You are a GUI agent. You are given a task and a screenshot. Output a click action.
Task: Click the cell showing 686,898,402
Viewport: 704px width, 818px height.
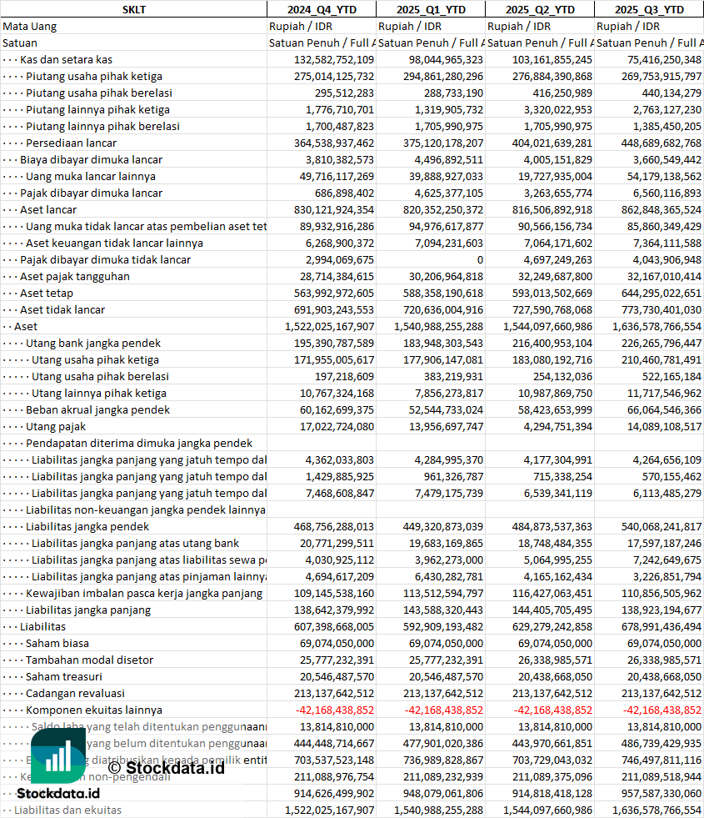point(344,193)
